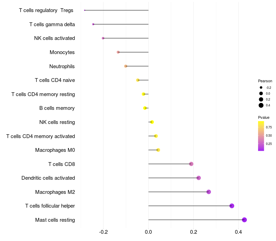Viewport: 276px width, 241px height.
Task: Click the B cells memory label
Action: coord(57,108)
